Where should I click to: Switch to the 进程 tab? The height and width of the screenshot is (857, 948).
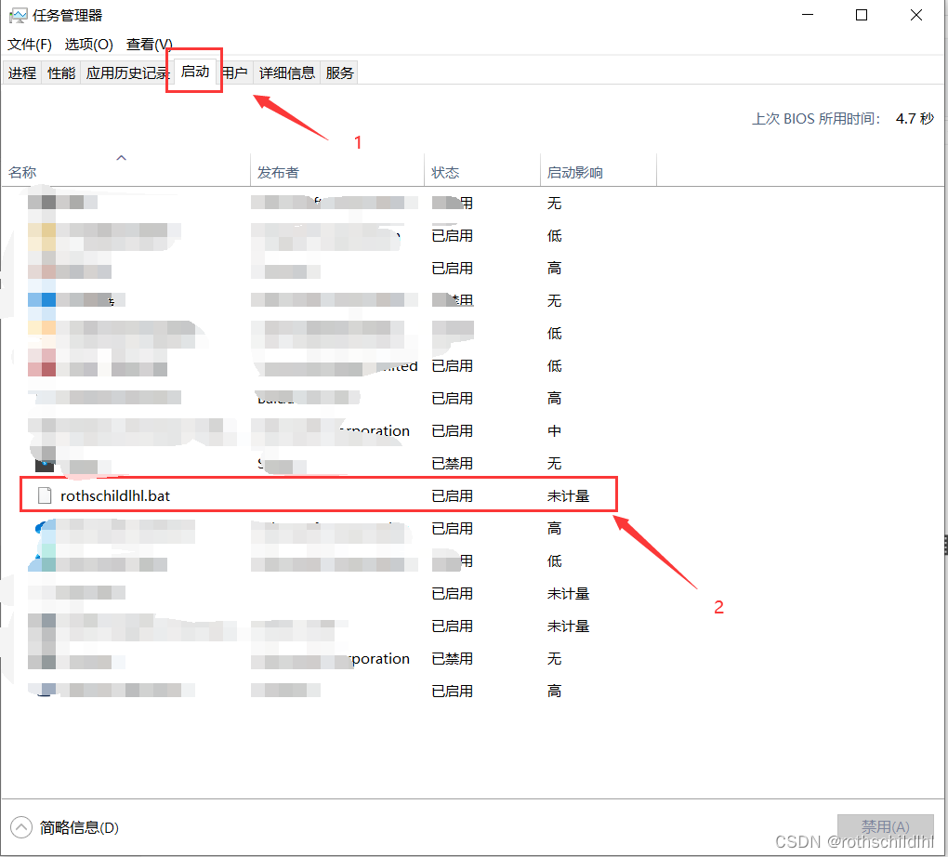click(21, 73)
